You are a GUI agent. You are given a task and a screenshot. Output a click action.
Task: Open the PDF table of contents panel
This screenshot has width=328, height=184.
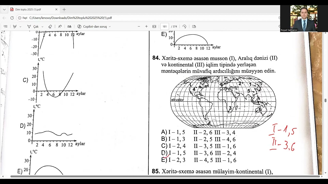click(x=6, y=26)
